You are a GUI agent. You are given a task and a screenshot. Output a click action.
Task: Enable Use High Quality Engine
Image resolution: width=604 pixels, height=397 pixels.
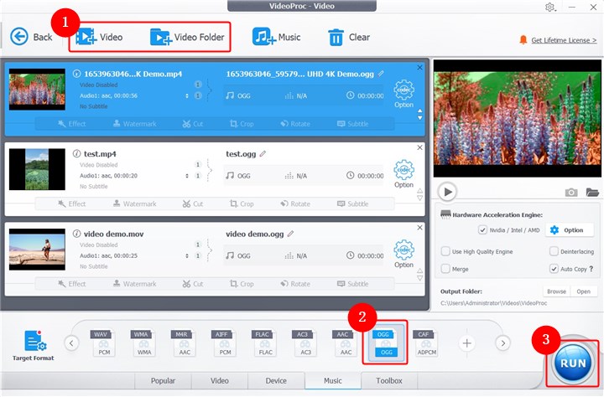click(445, 251)
